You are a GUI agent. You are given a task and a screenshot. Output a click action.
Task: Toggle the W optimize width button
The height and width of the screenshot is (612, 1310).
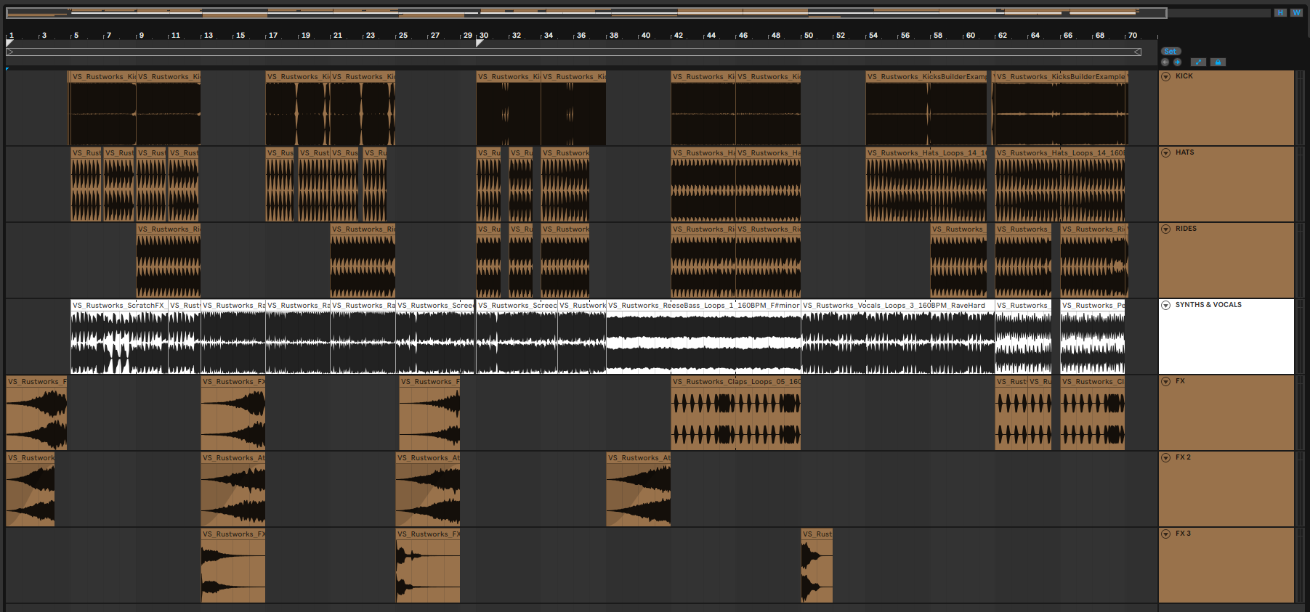click(x=1296, y=12)
